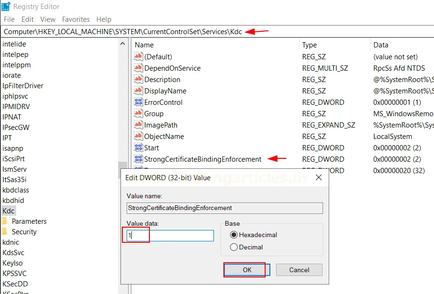This screenshot has width=434, height=294.
Task: Select the Kdc key in the tree
Action: pos(8,211)
